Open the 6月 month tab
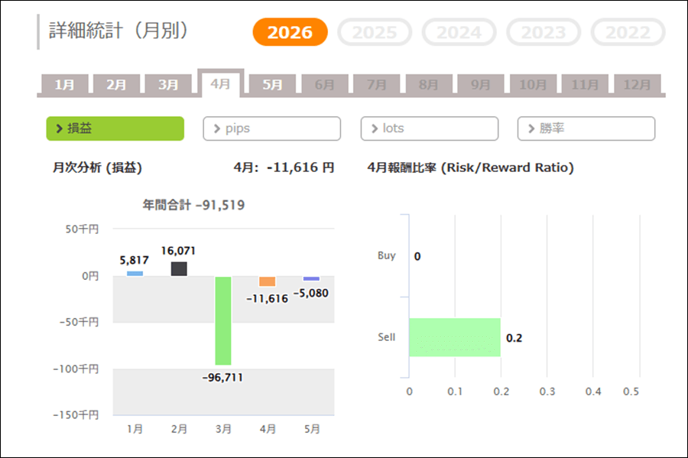The height and width of the screenshot is (458, 688). pos(325,84)
